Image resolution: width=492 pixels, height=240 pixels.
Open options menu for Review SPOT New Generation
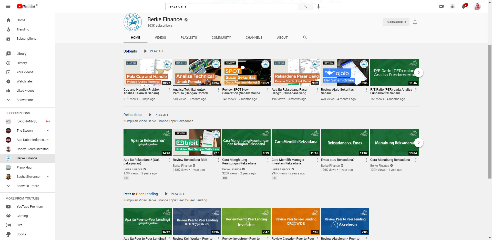tap(268, 90)
